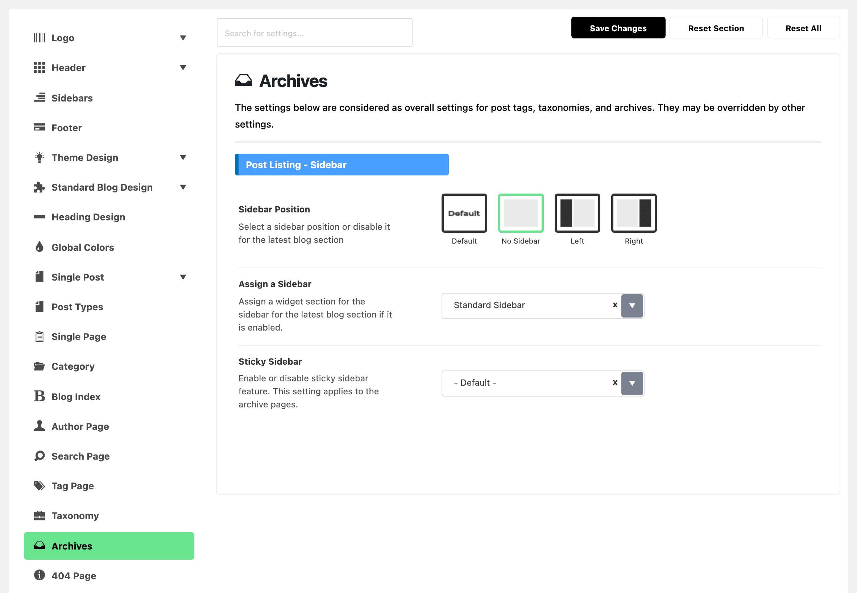The image size is (857, 593).
Task: Open the Archives menu item
Action: click(109, 546)
